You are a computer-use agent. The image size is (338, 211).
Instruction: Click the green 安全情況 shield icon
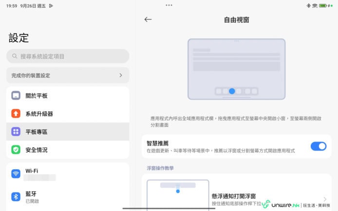coord(16,150)
